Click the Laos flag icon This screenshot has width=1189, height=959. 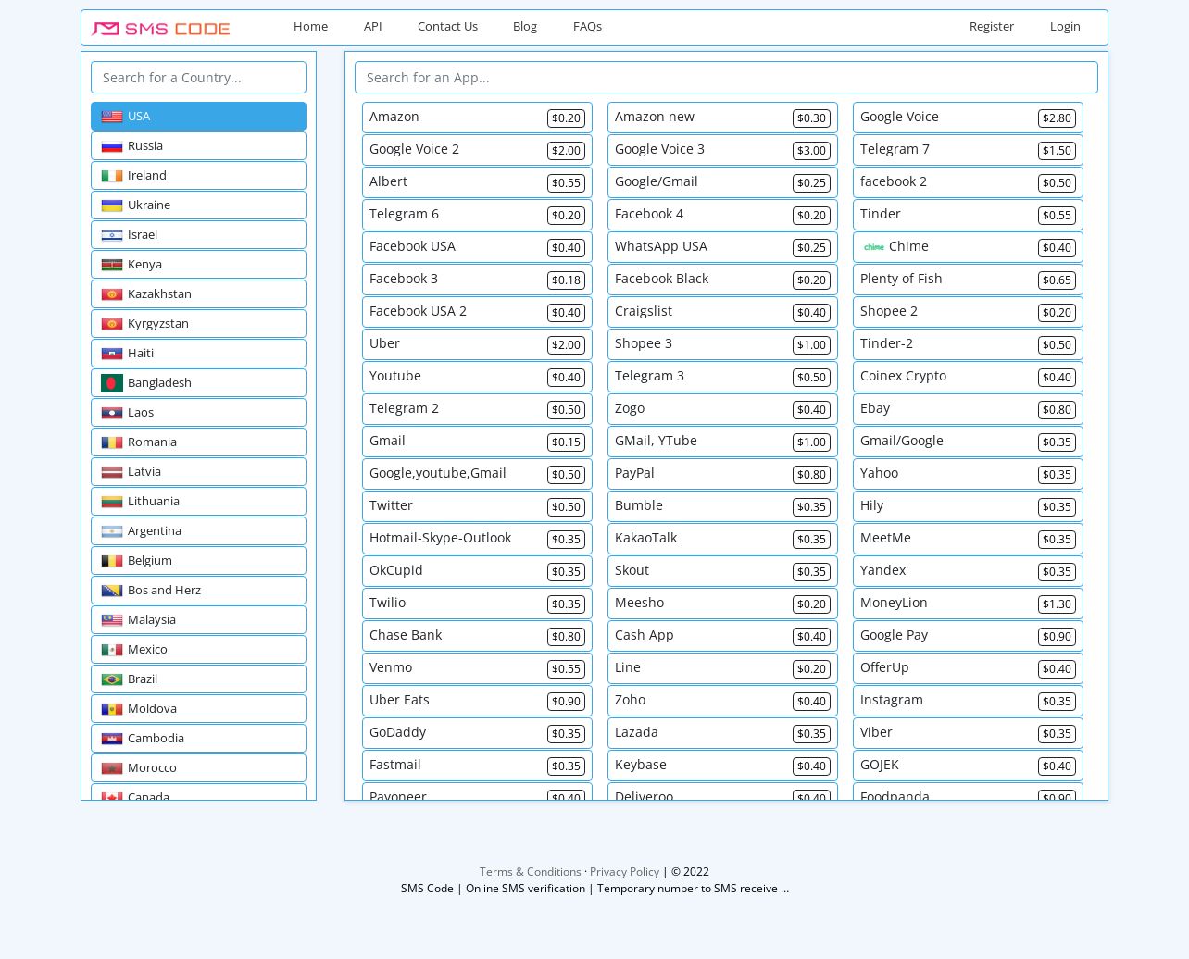tap(112, 413)
